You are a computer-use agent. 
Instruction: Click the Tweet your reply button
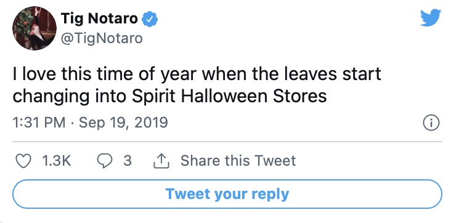[x=227, y=194]
